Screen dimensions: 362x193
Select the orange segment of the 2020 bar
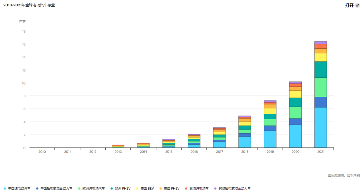pos(295,88)
